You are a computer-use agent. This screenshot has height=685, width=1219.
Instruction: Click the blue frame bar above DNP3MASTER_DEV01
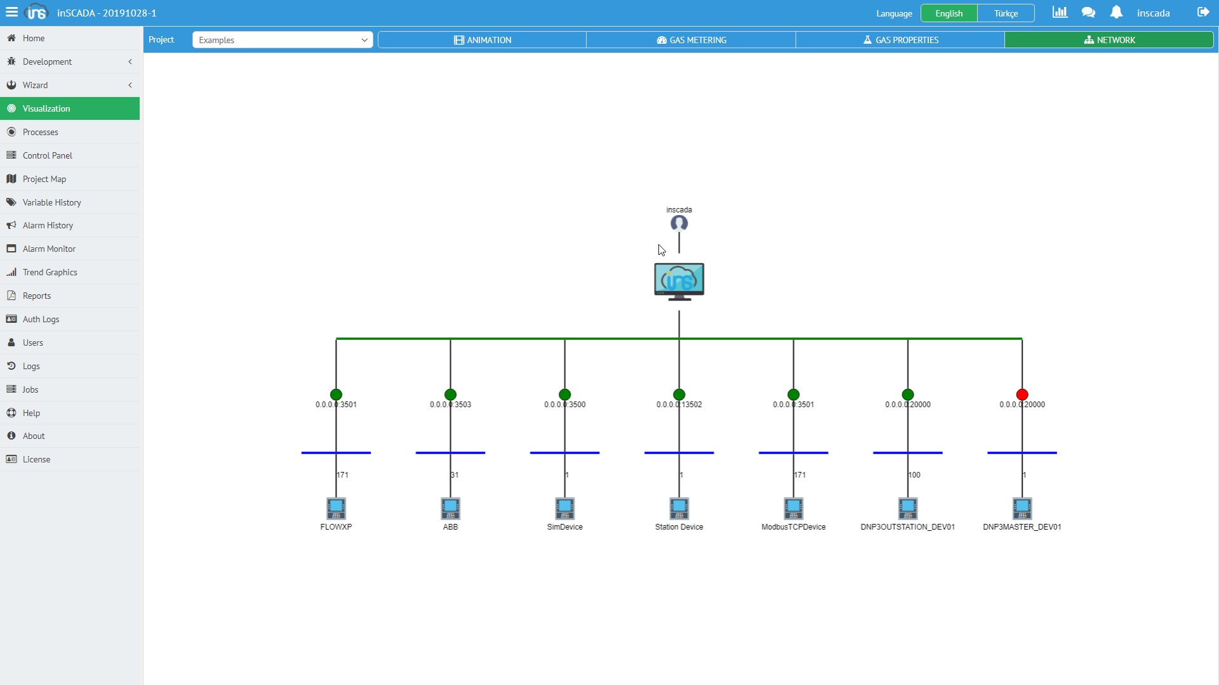[x=1022, y=453]
